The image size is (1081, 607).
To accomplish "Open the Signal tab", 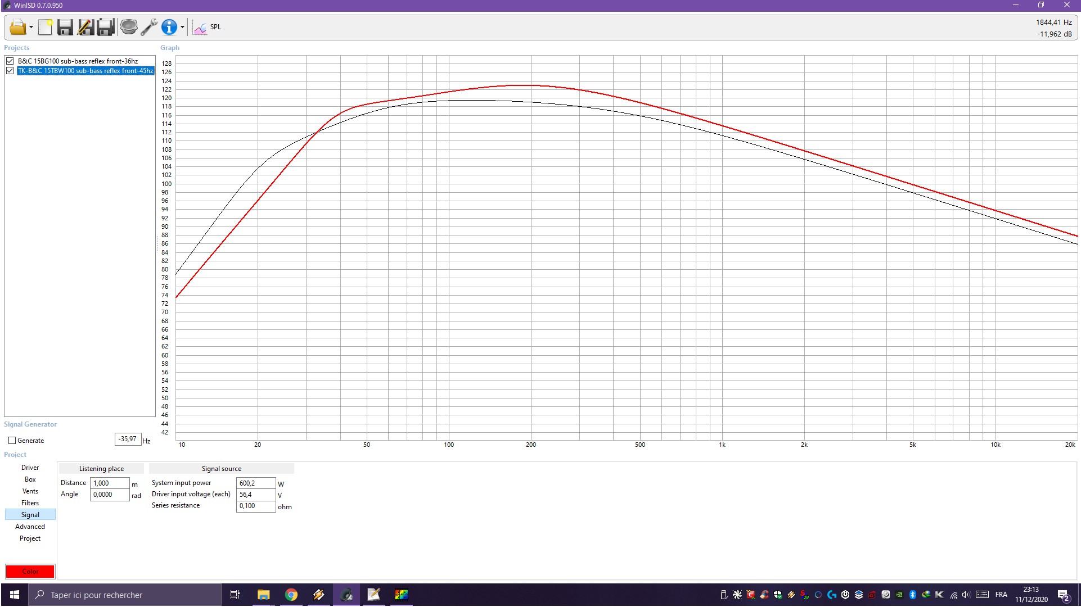I will pyautogui.click(x=30, y=515).
